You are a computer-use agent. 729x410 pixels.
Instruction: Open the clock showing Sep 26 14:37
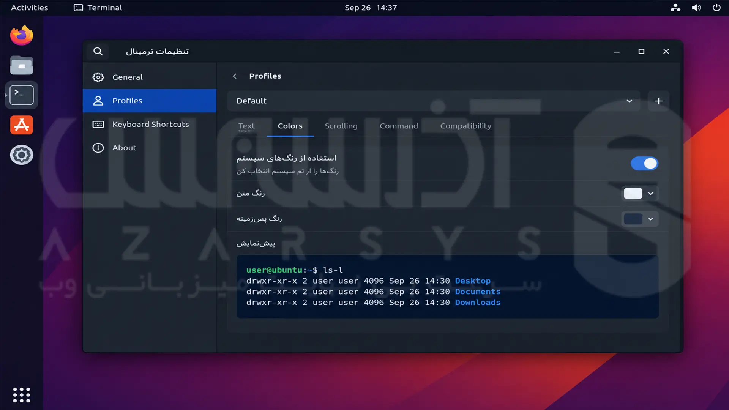[371, 8]
